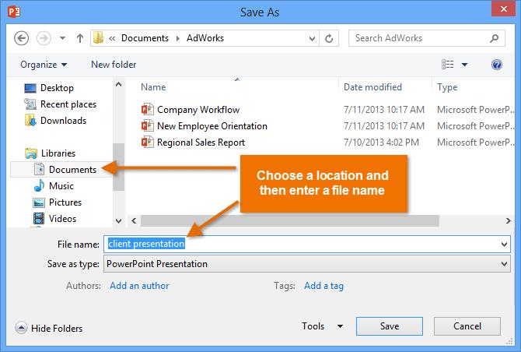This screenshot has width=521, height=352.
Task: Refresh the AdWorks folder view
Action: 331,37
